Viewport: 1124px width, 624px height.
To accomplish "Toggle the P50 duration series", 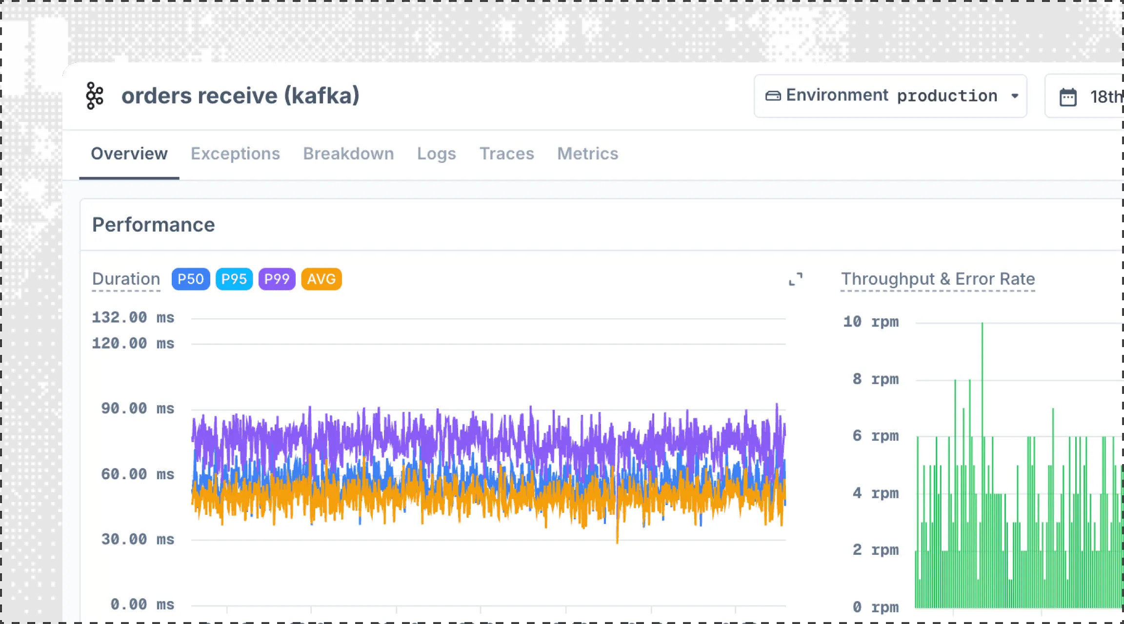I will coord(191,279).
